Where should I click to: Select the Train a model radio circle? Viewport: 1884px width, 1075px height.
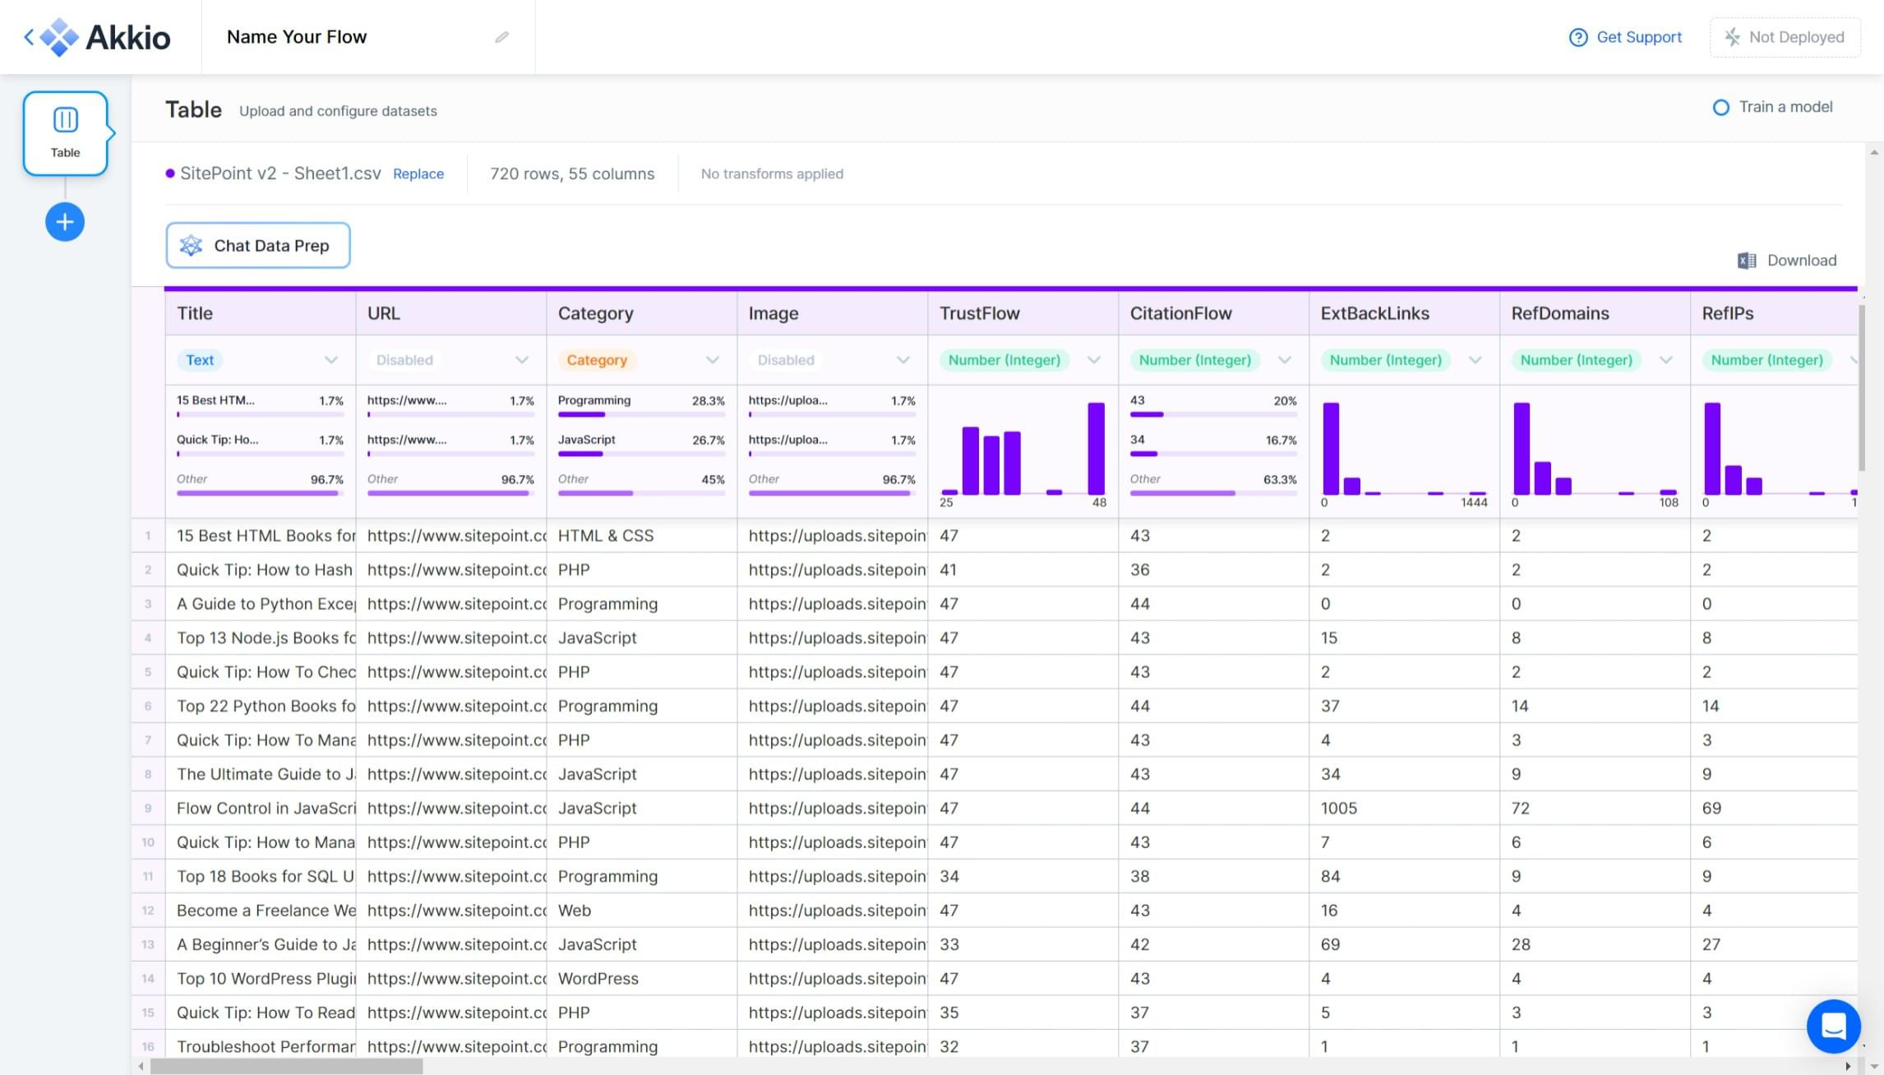click(x=1720, y=108)
